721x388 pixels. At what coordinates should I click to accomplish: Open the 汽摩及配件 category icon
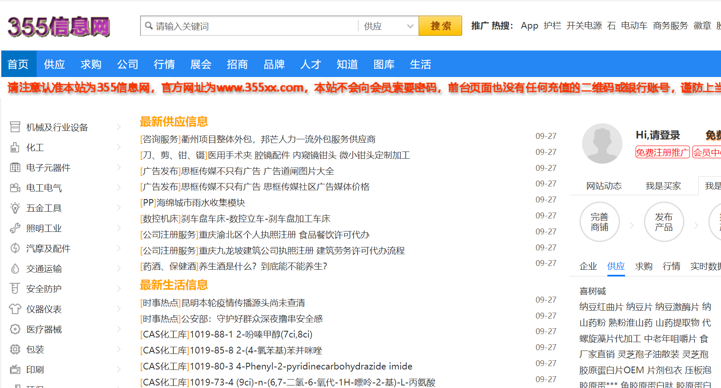(15, 248)
